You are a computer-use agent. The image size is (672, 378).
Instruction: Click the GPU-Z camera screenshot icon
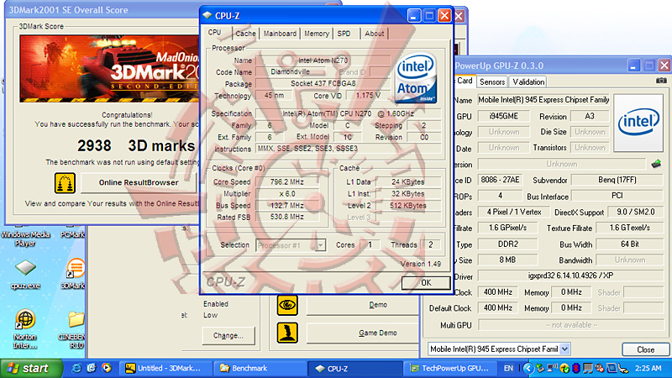661,80
